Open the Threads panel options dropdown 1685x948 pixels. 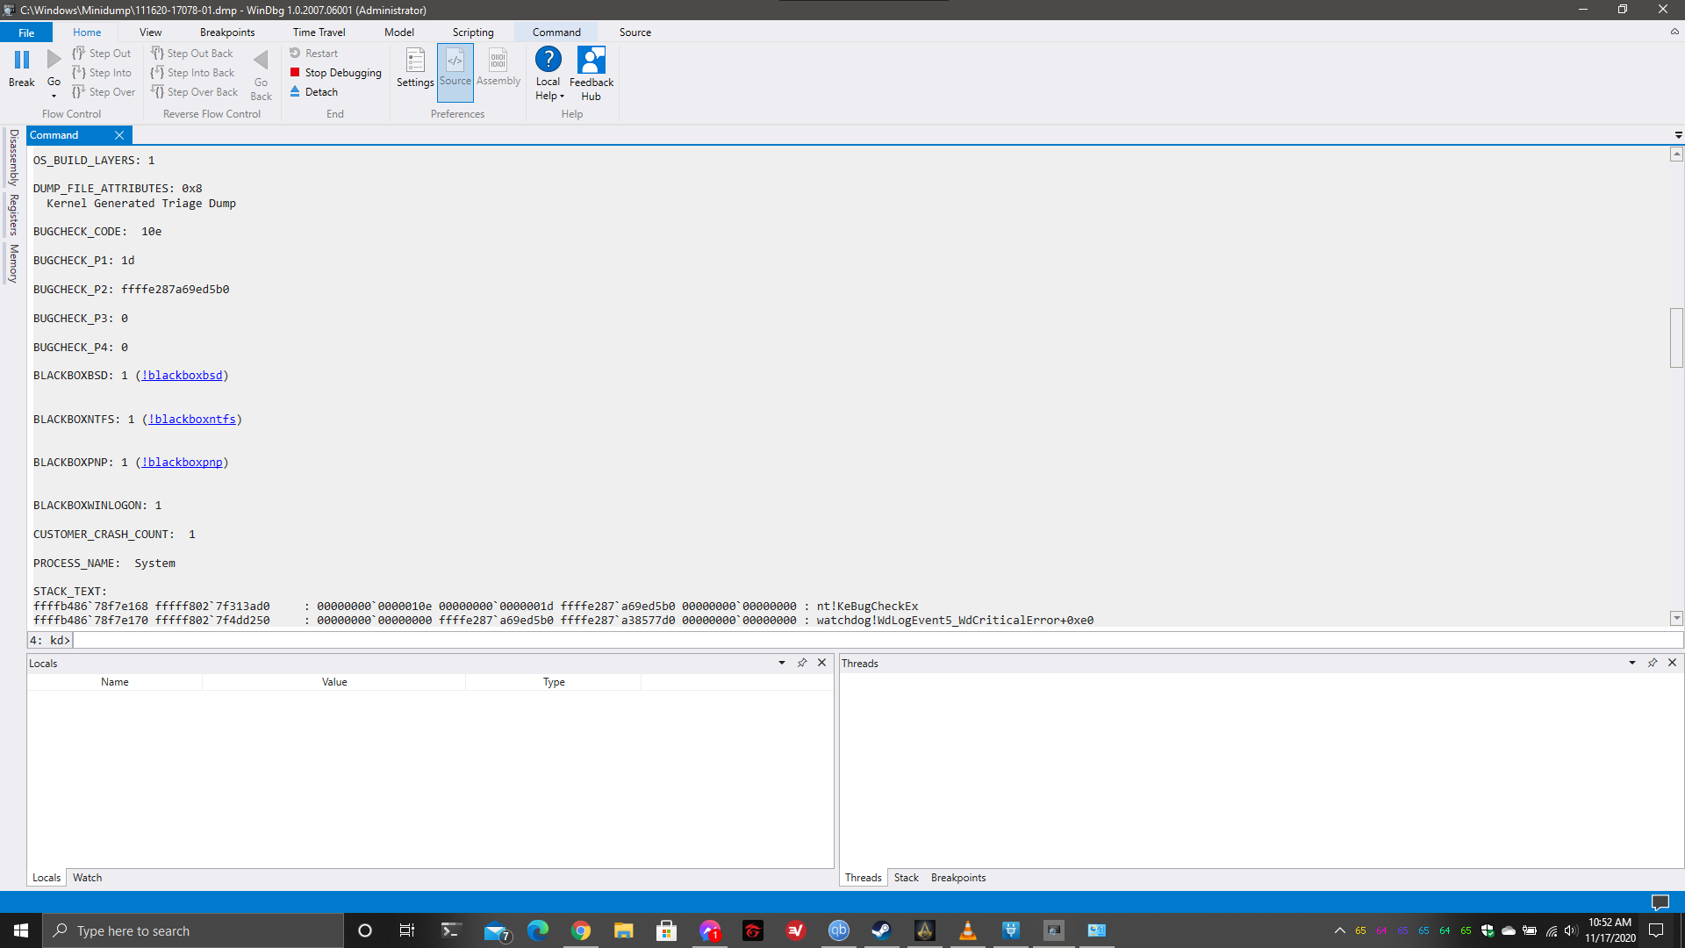coord(1632,663)
